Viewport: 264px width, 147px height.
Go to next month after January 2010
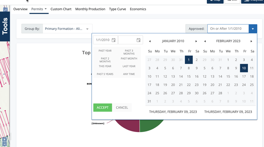[x=196, y=41]
